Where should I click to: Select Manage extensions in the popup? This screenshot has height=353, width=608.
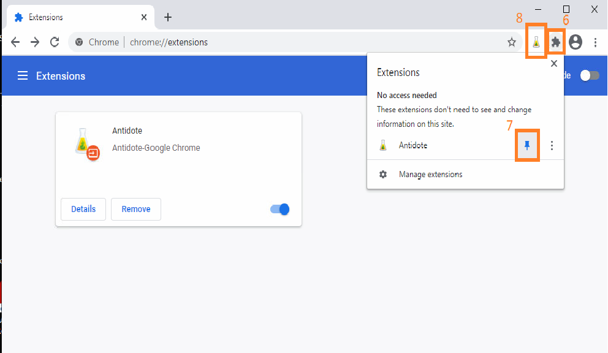430,175
